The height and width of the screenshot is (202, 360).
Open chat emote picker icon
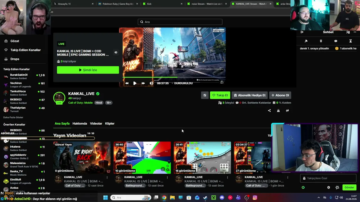pyautogui.click(x=337, y=187)
